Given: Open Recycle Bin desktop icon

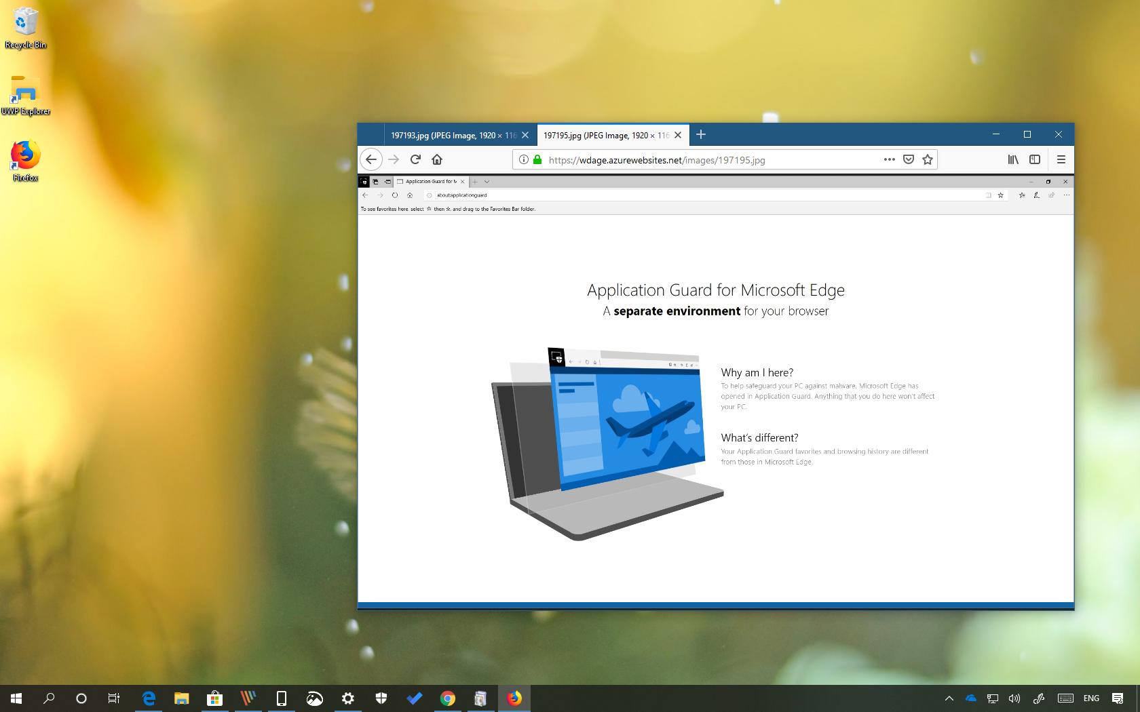Looking at the screenshot, I should pos(25,28).
